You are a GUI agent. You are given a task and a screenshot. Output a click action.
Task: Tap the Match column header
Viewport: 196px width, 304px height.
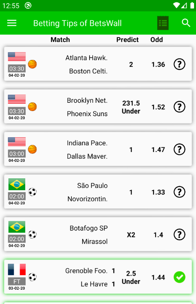(x=60, y=40)
